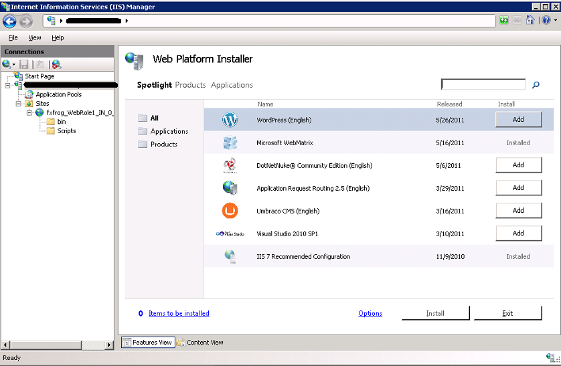Viewport: 561px width, 366px height.
Task: Click the blue Help question mark icon
Action: coord(545,21)
